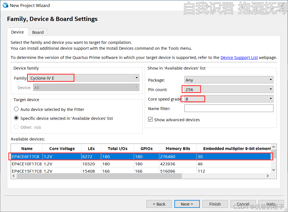Viewport: 288px width, 212px height.
Task: Click multiplier value 46 in EP4CE10F17C8 row
Action: pos(200,164)
